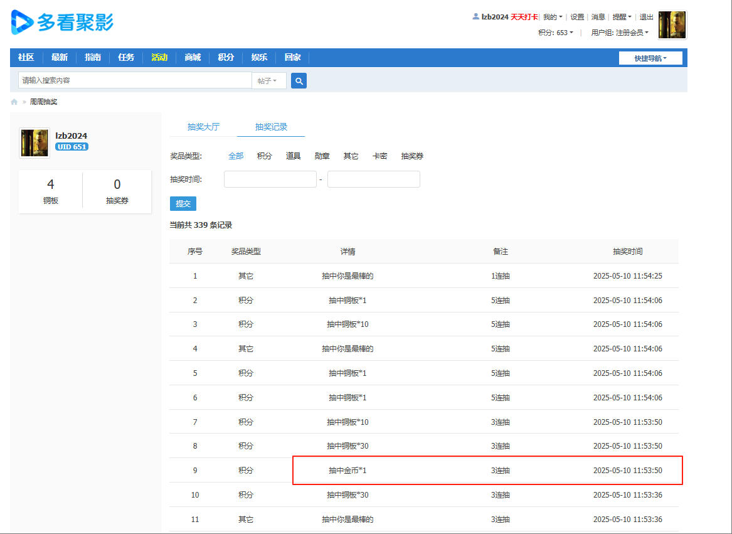Screen dimensions: 732x534
Task: Select the 抽奖记录 tab
Action: 271,127
